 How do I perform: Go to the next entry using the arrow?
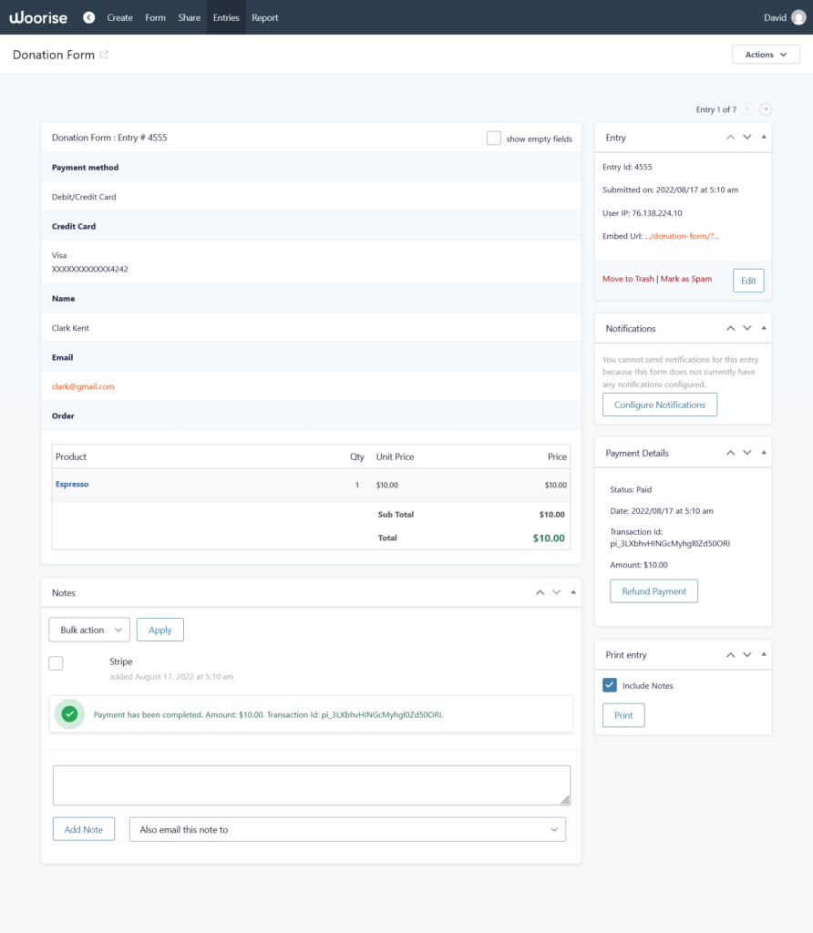coord(766,108)
